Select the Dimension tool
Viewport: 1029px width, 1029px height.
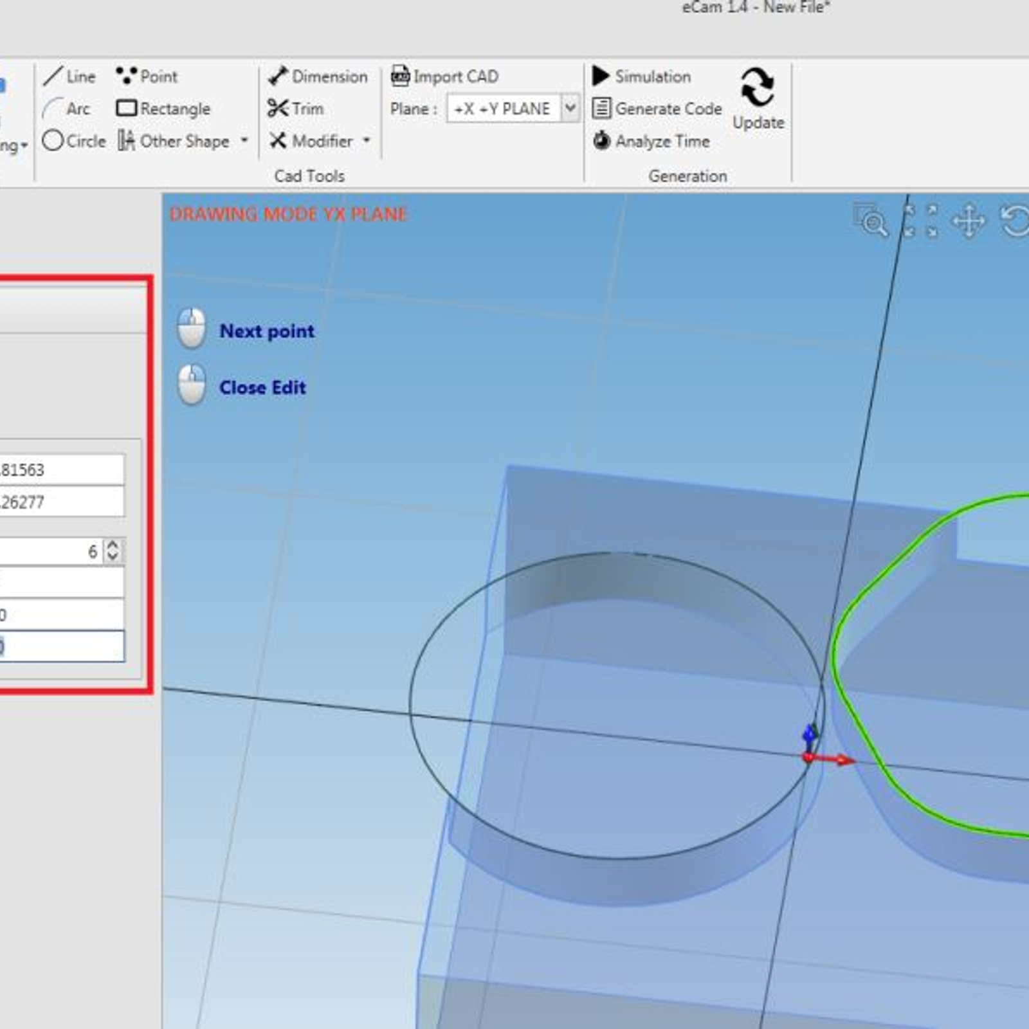pos(318,77)
